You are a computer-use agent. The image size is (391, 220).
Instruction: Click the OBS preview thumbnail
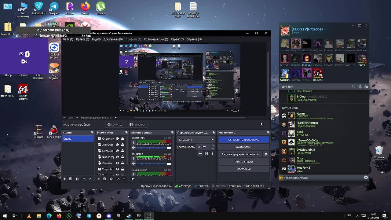pyautogui.click(x=179, y=78)
